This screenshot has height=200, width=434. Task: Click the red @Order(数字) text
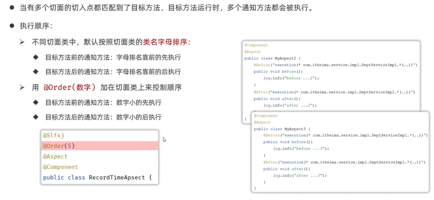(x=70, y=87)
